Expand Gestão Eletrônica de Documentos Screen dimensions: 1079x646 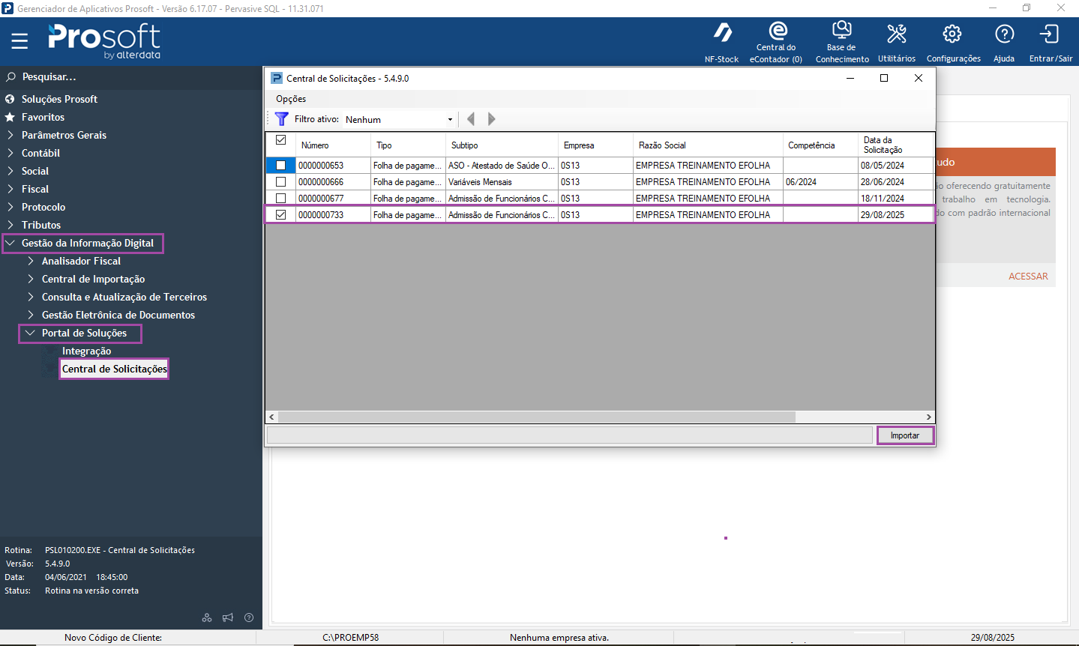(x=31, y=315)
